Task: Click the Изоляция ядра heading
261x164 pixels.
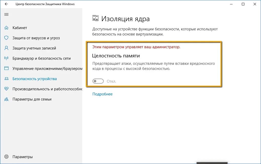Action: tap(126, 19)
